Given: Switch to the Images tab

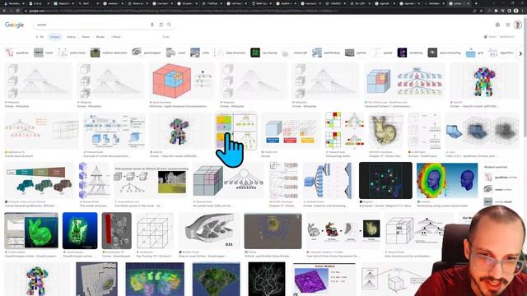Looking at the screenshot, I should [x=55, y=37].
